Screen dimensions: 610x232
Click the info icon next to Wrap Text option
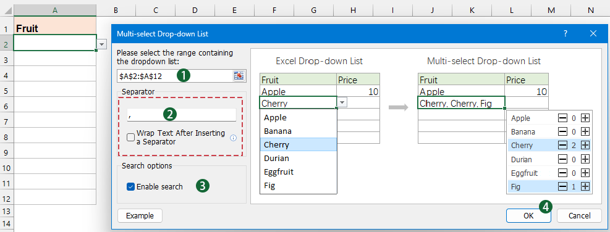point(234,138)
